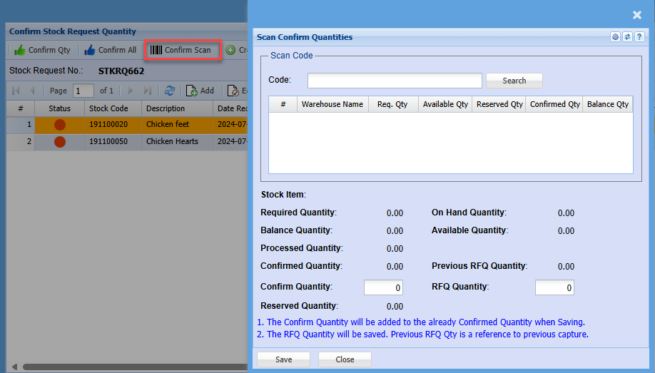Click the Confirm All toolbar button

coord(110,50)
